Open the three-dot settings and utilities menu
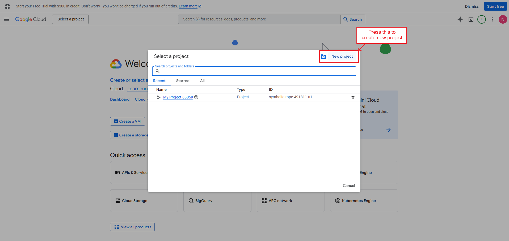 [x=492, y=19]
